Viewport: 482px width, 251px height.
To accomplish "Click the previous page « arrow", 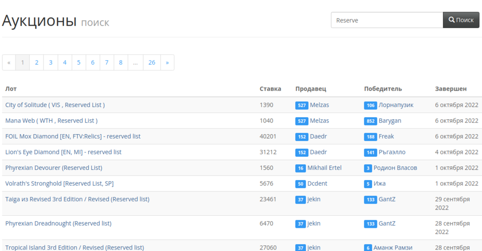I will [x=9, y=63].
